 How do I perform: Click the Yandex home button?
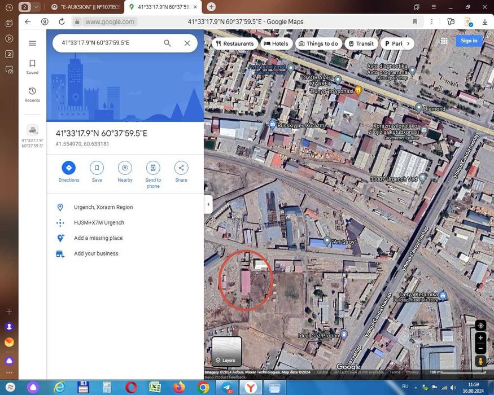(45, 22)
